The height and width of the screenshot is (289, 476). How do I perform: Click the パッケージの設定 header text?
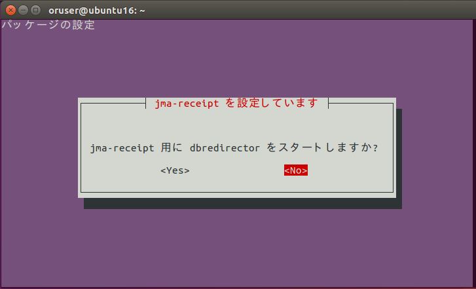[48, 25]
